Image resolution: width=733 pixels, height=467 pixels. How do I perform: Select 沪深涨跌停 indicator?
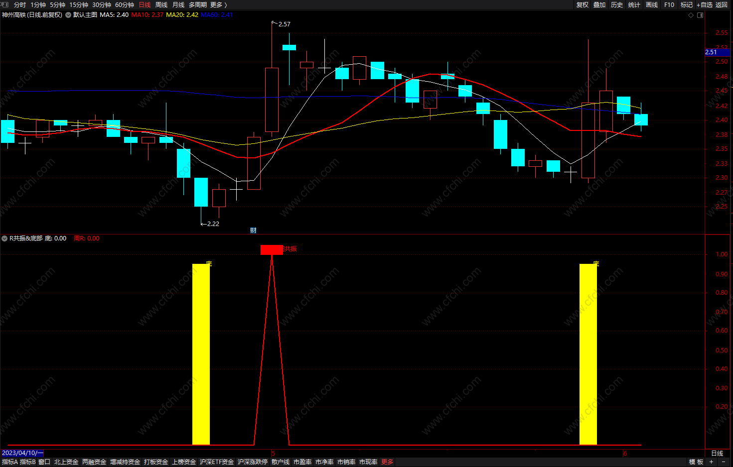point(253,462)
